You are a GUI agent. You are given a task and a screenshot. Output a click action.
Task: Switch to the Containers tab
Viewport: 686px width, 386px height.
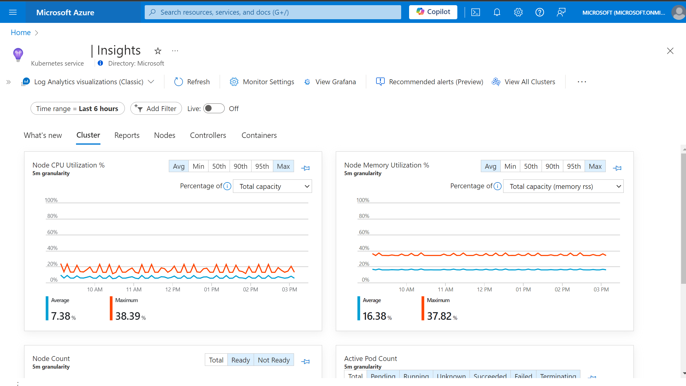pos(259,135)
